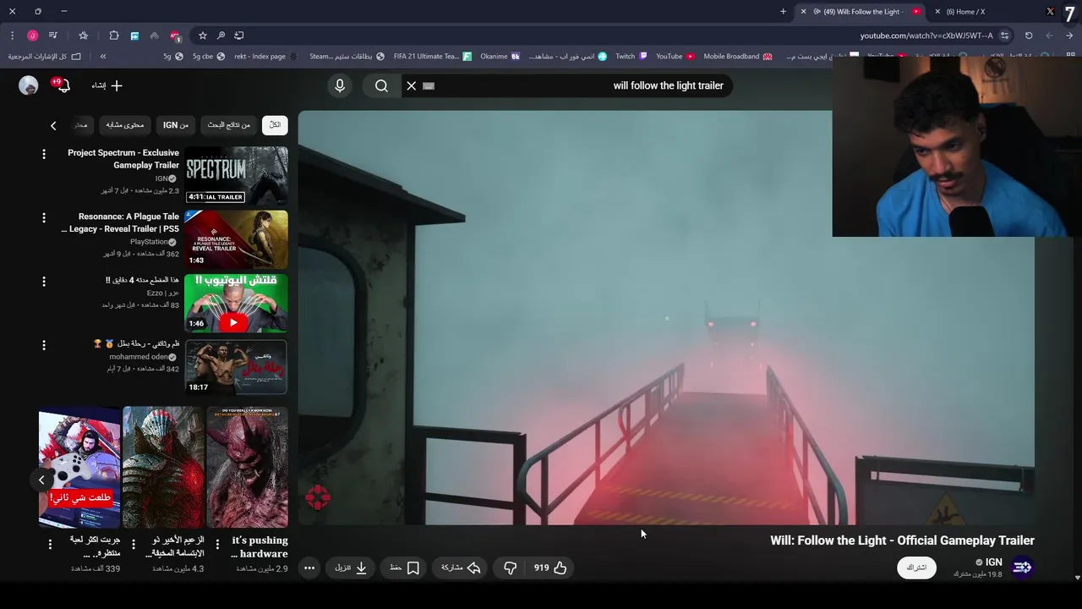Open the Chrome profile avatar
The width and height of the screenshot is (1082, 609).
click(x=32, y=36)
